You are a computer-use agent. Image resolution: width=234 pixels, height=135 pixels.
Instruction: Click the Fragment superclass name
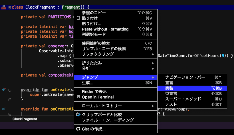point(71,7)
